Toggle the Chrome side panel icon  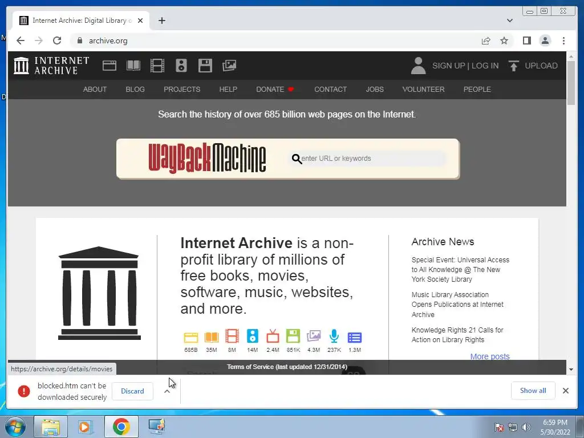526,40
